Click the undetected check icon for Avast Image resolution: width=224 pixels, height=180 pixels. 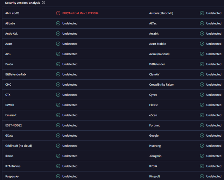tap(58, 44)
